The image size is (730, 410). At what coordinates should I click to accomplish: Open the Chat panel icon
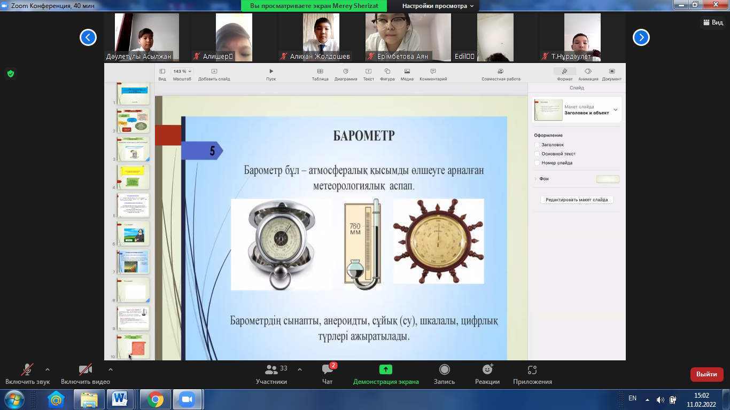click(x=328, y=370)
